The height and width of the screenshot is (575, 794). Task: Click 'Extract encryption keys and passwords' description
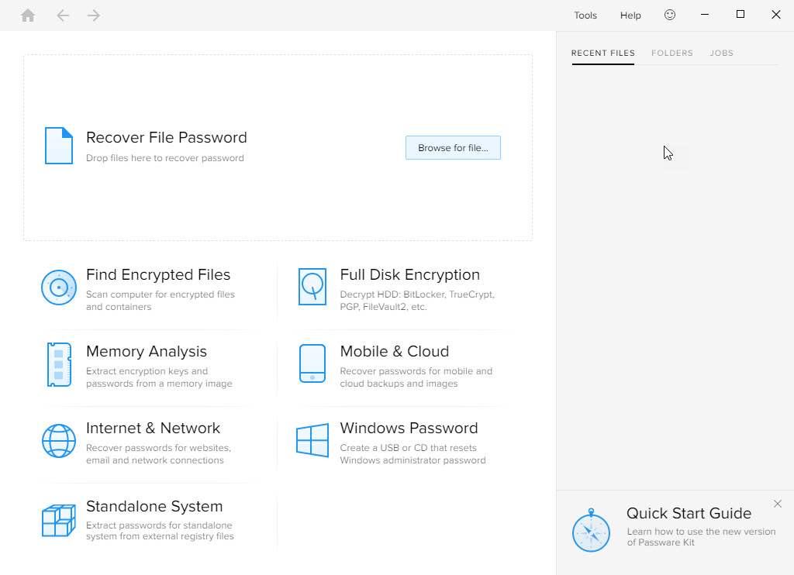pos(159,377)
